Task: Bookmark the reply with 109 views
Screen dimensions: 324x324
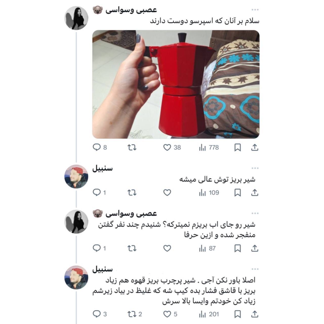Action: [x=237, y=193]
